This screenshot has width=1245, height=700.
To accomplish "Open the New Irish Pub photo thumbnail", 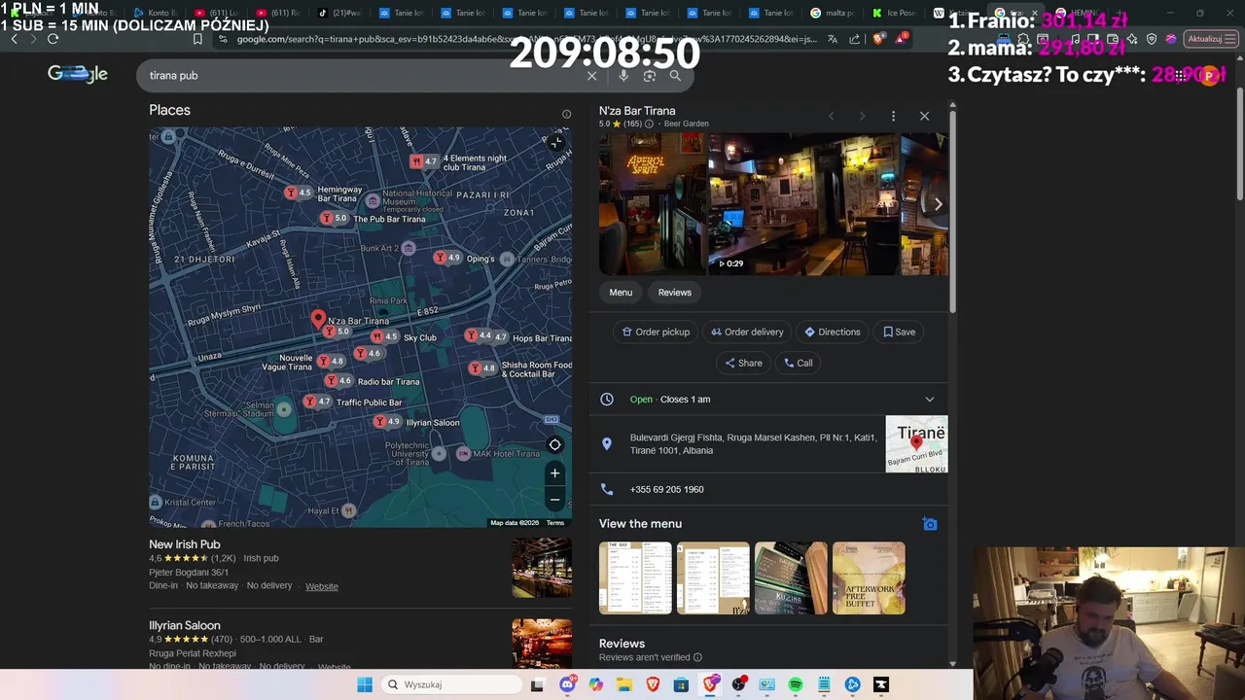I will (x=542, y=568).
